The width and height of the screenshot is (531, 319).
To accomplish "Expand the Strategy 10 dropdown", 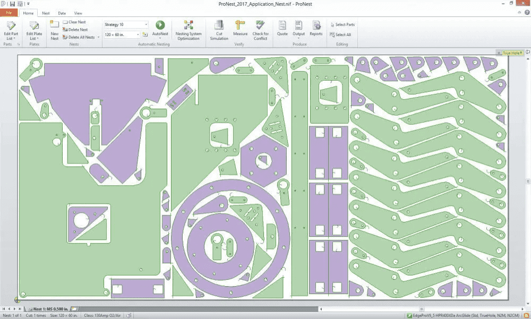I will coord(146,24).
